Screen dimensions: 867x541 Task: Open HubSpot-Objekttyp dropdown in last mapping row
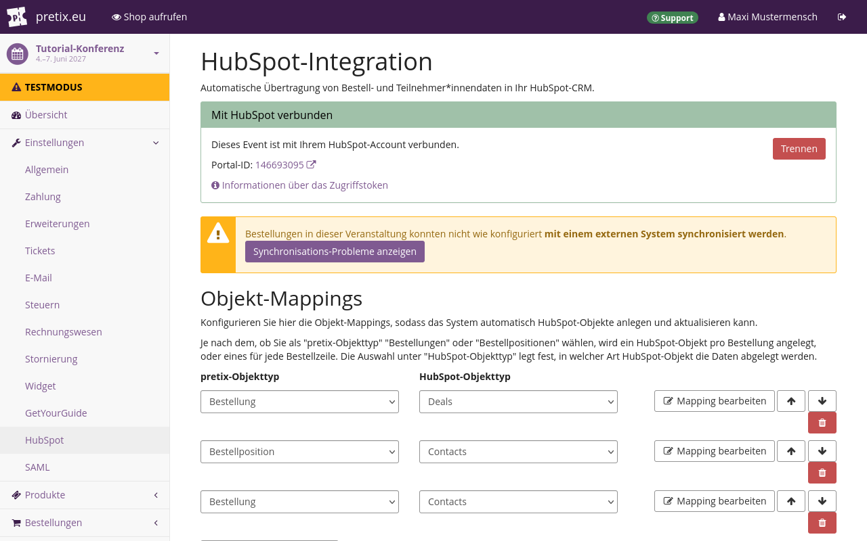click(518, 502)
